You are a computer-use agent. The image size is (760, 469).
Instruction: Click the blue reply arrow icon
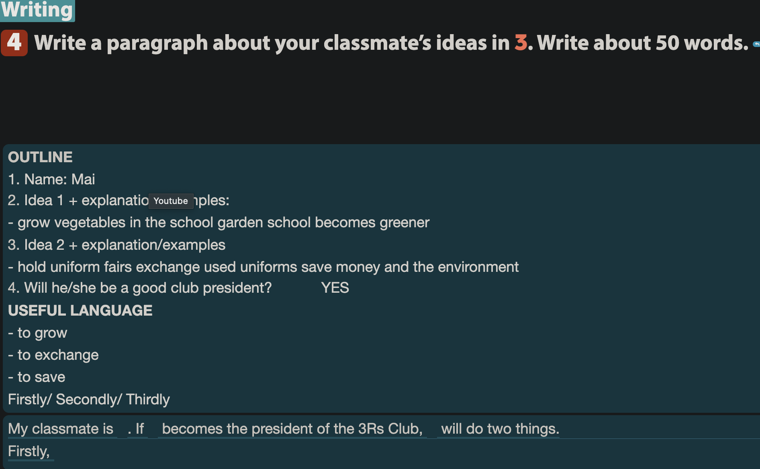click(x=756, y=44)
